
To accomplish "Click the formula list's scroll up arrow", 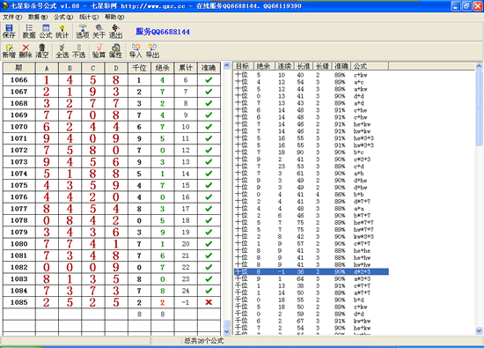I will pyautogui.click(x=479, y=66).
